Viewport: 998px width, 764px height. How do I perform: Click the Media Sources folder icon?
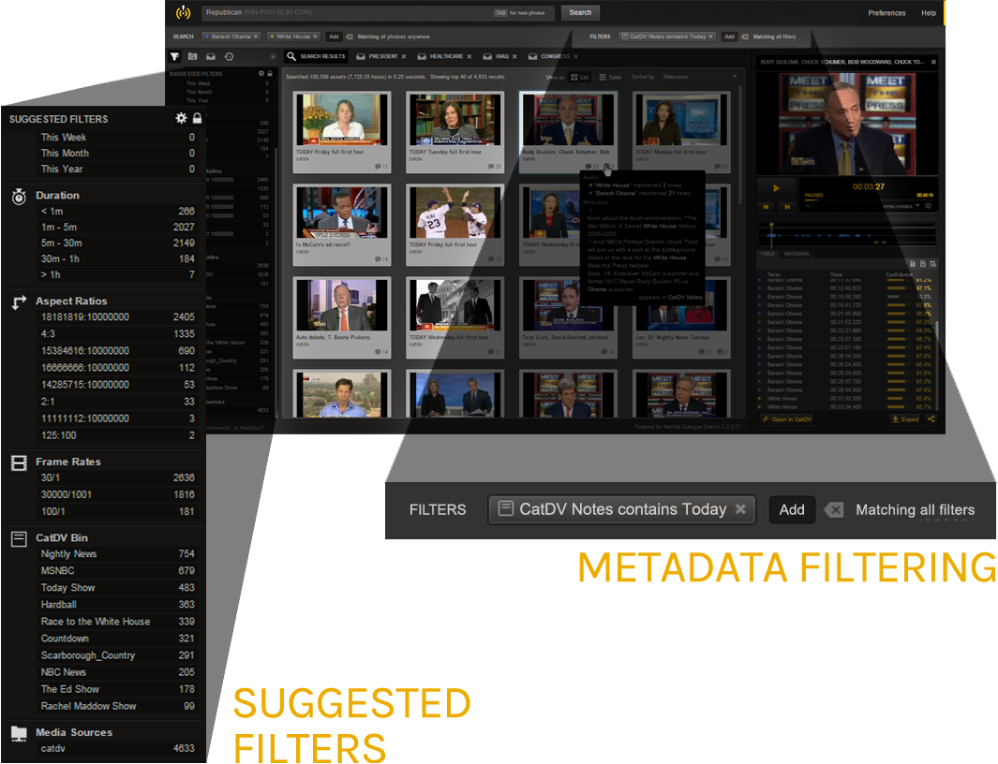(x=19, y=733)
